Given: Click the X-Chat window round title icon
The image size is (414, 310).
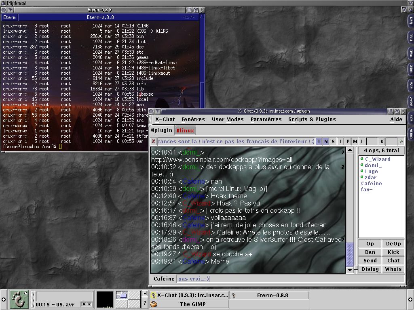Looking at the screenshot, I should 151,111.
